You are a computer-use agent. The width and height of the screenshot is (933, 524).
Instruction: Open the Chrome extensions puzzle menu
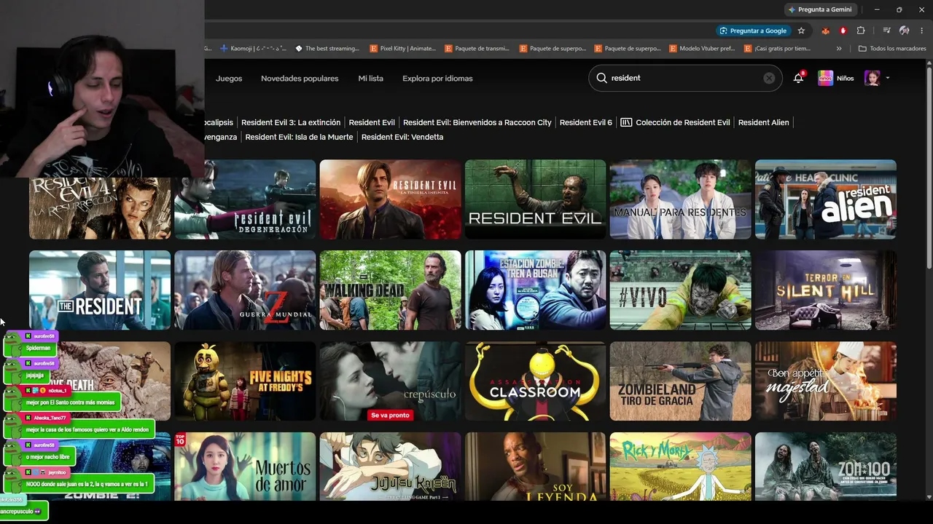click(x=861, y=31)
